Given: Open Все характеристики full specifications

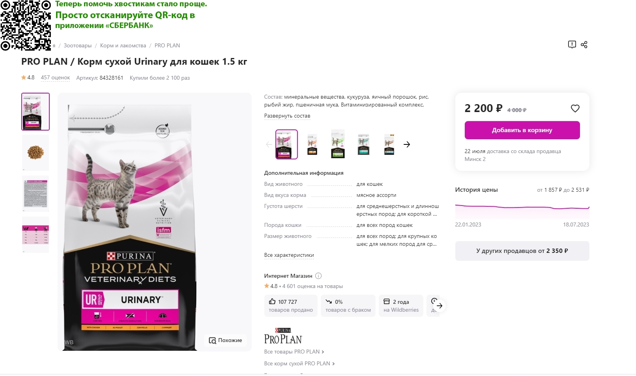Looking at the screenshot, I should (x=289, y=255).
